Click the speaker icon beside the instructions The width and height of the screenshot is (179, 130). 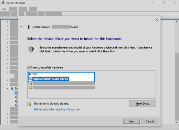click(x=31, y=49)
